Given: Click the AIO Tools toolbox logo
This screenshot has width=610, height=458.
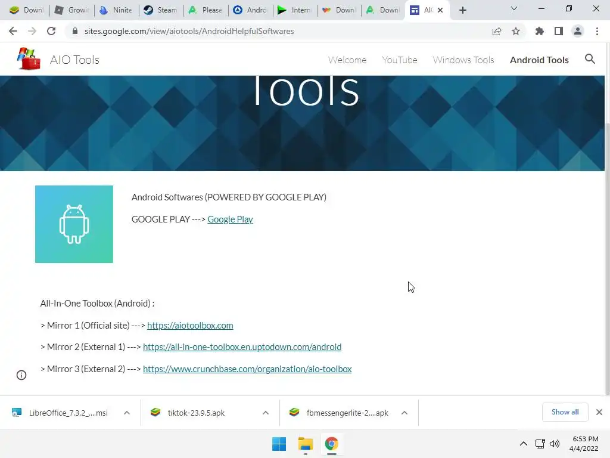Looking at the screenshot, I should [29, 59].
